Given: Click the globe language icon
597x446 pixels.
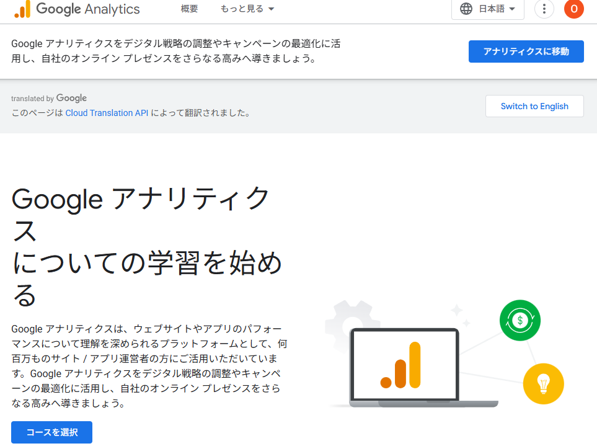Looking at the screenshot, I should 466,9.
